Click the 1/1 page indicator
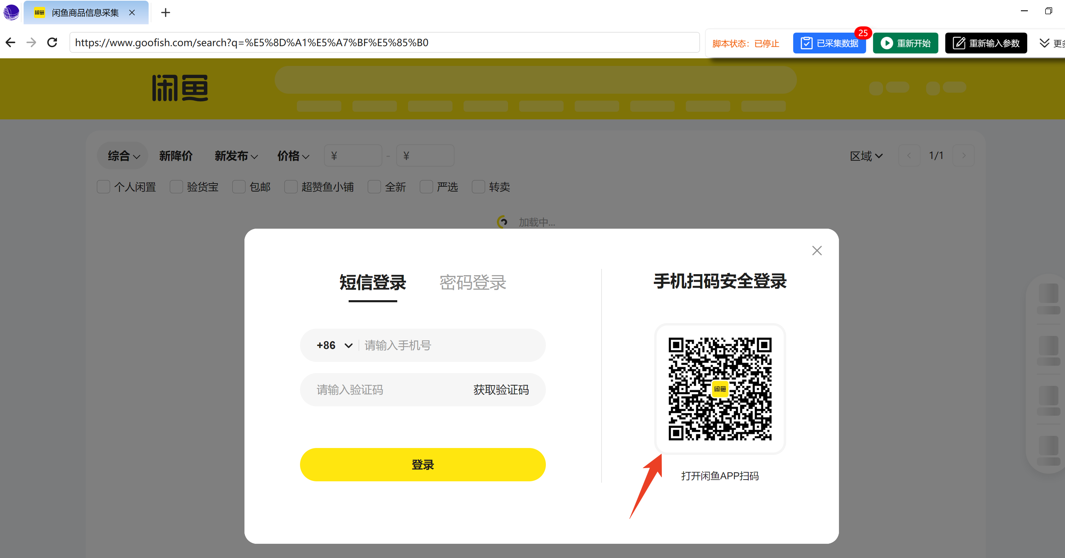This screenshot has height=558, width=1065. (x=937, y=156)
